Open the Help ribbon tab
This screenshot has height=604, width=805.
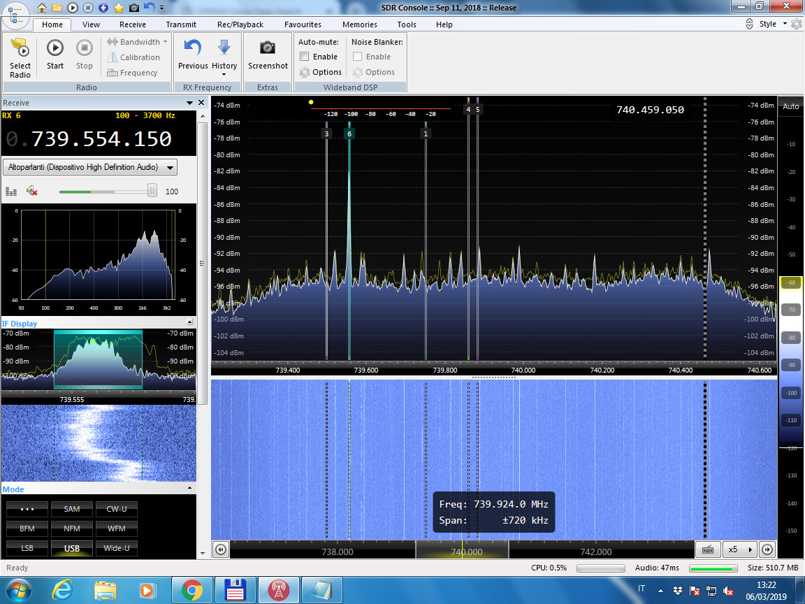[x=444, y=24]
